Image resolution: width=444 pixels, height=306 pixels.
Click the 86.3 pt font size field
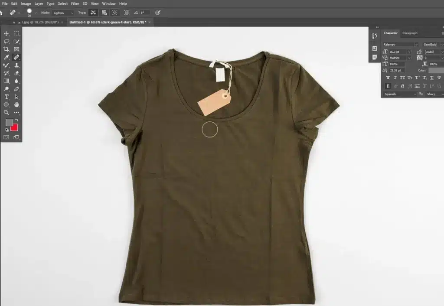tap(397, 52)
